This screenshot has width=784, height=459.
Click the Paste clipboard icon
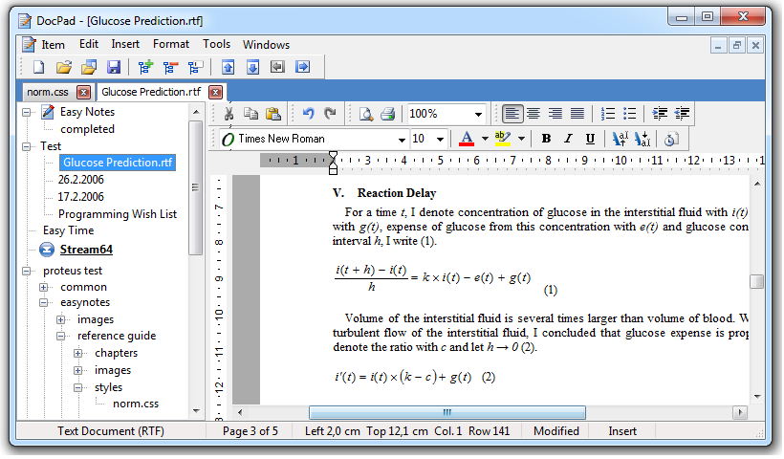tap(273, 114)
